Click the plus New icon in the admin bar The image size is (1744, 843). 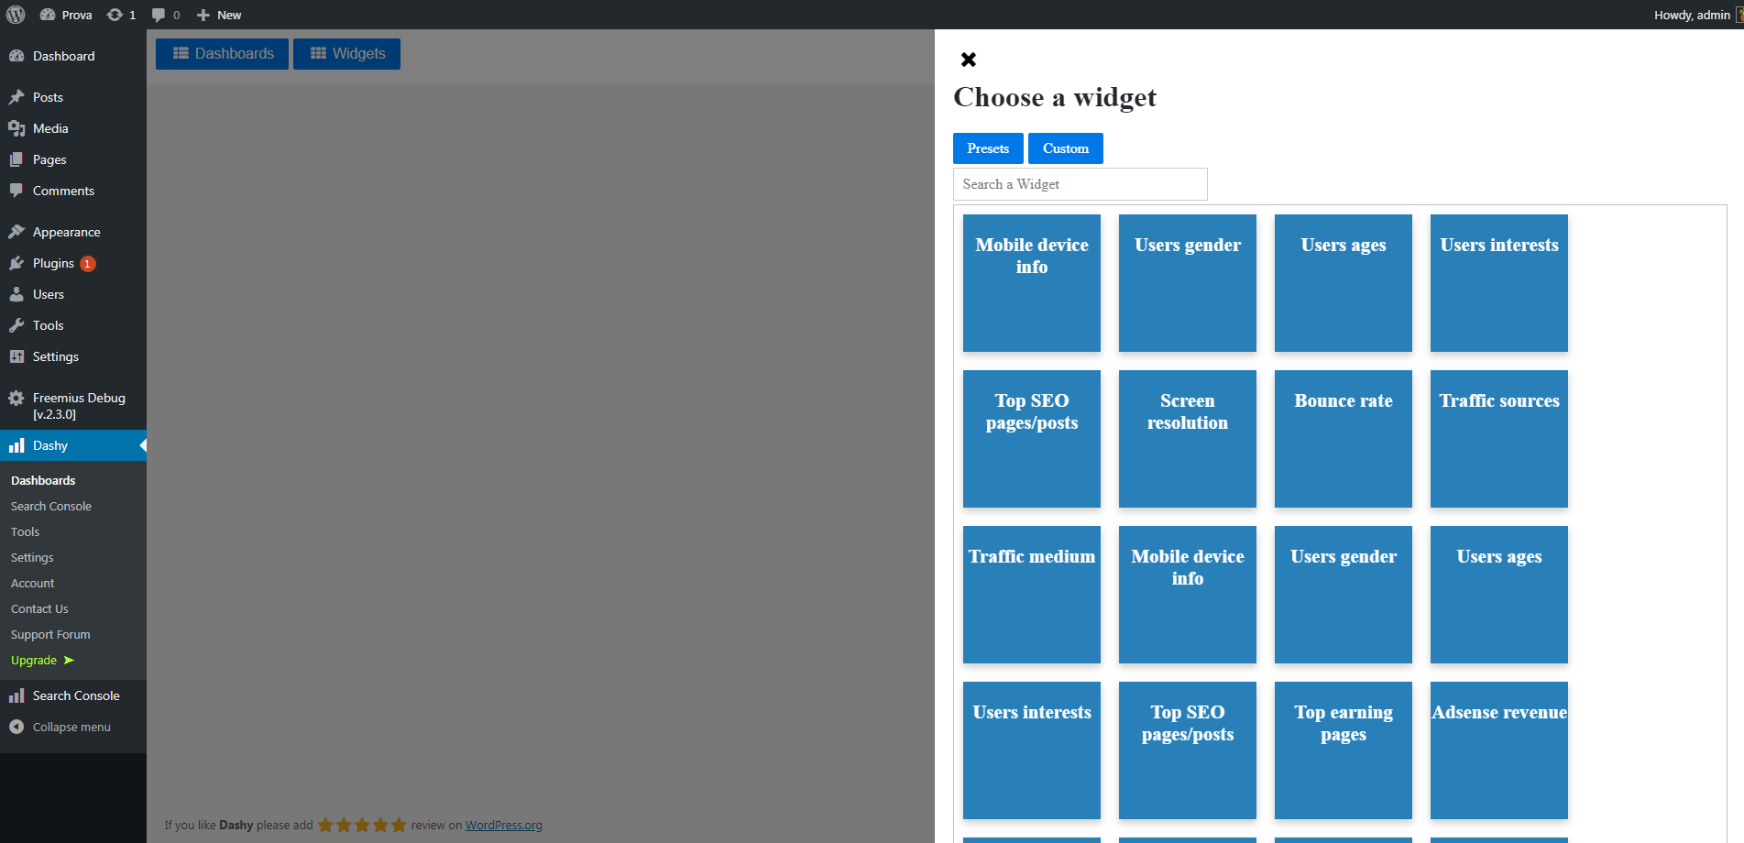pos(203,15)
